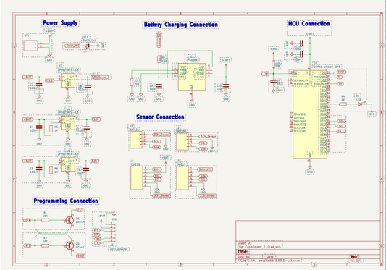Select the Sensor Connection heading text
The height and width of the screenshot is (270, 386).
tap(160, 117)
